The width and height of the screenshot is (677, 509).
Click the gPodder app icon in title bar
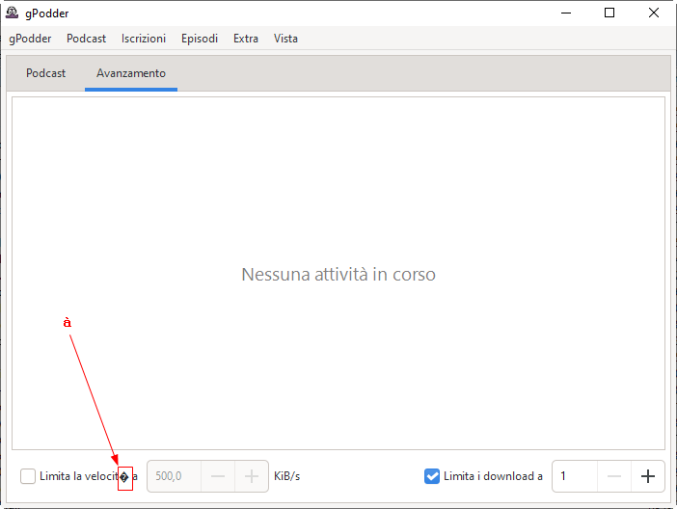12,13
